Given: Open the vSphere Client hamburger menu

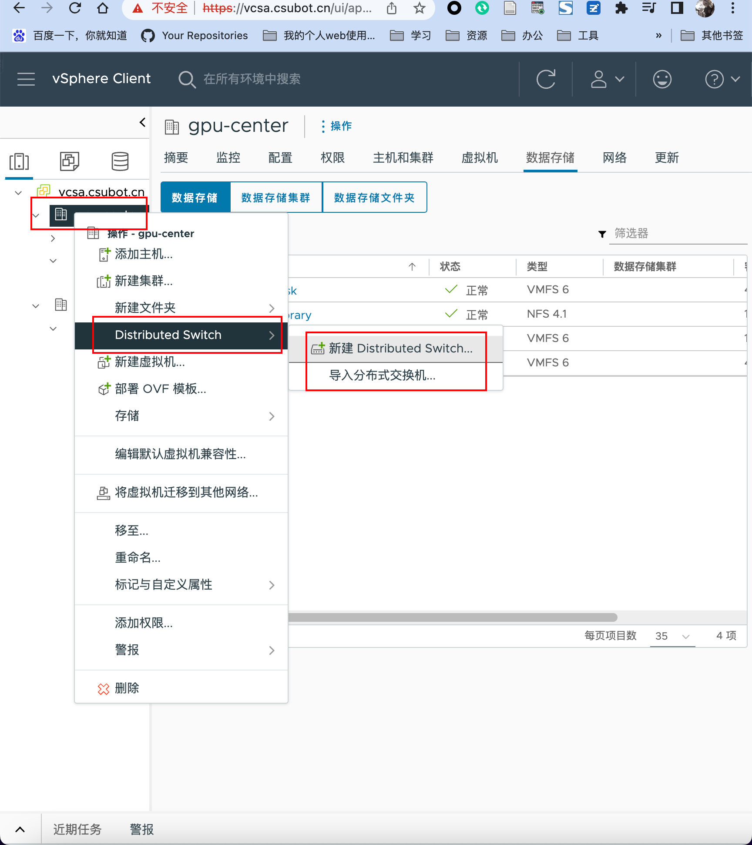Looking at the screenshot, I should click(26, 79).
